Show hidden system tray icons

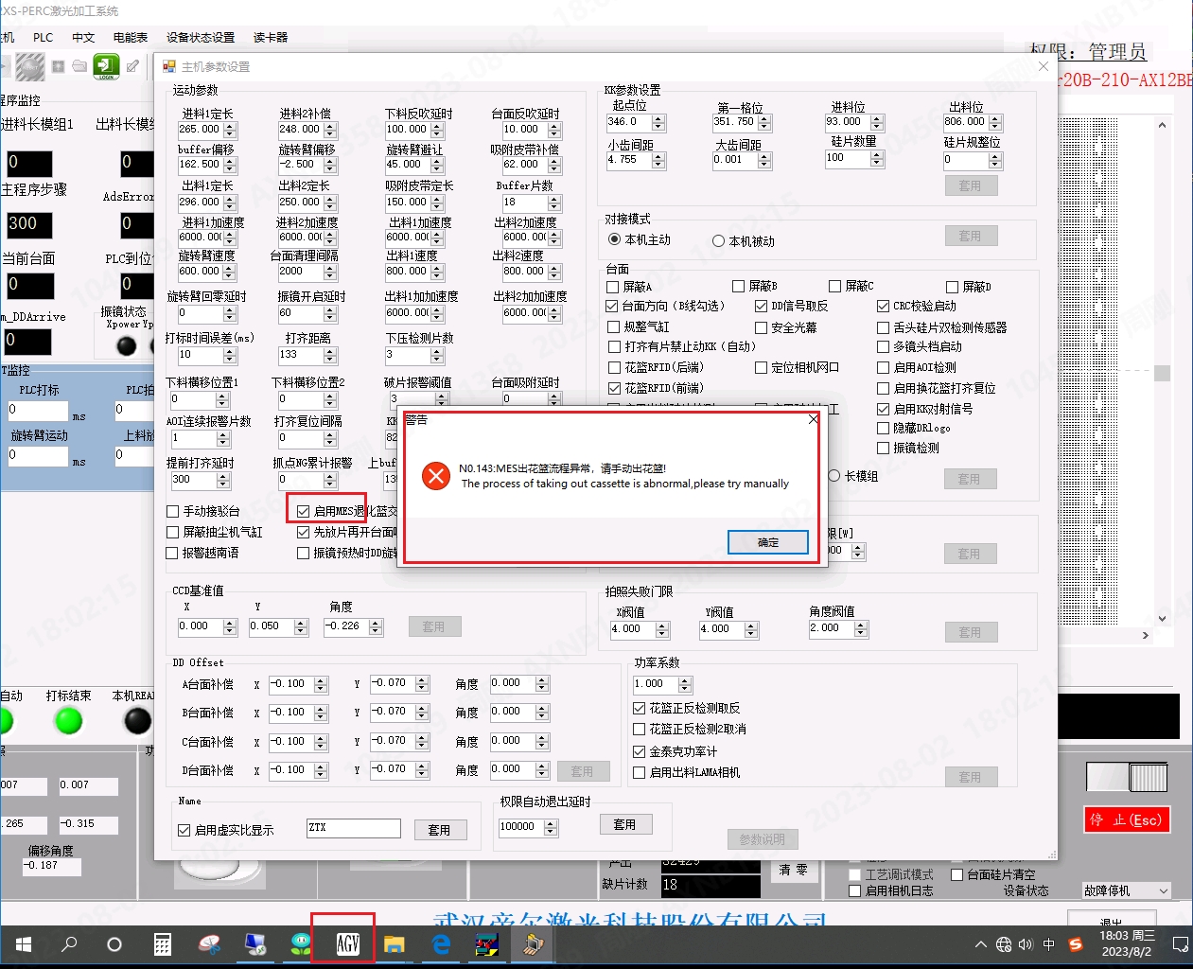(x=981, y=944)
